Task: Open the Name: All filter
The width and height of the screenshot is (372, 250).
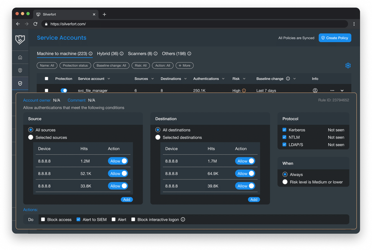Action: [47, 65]
